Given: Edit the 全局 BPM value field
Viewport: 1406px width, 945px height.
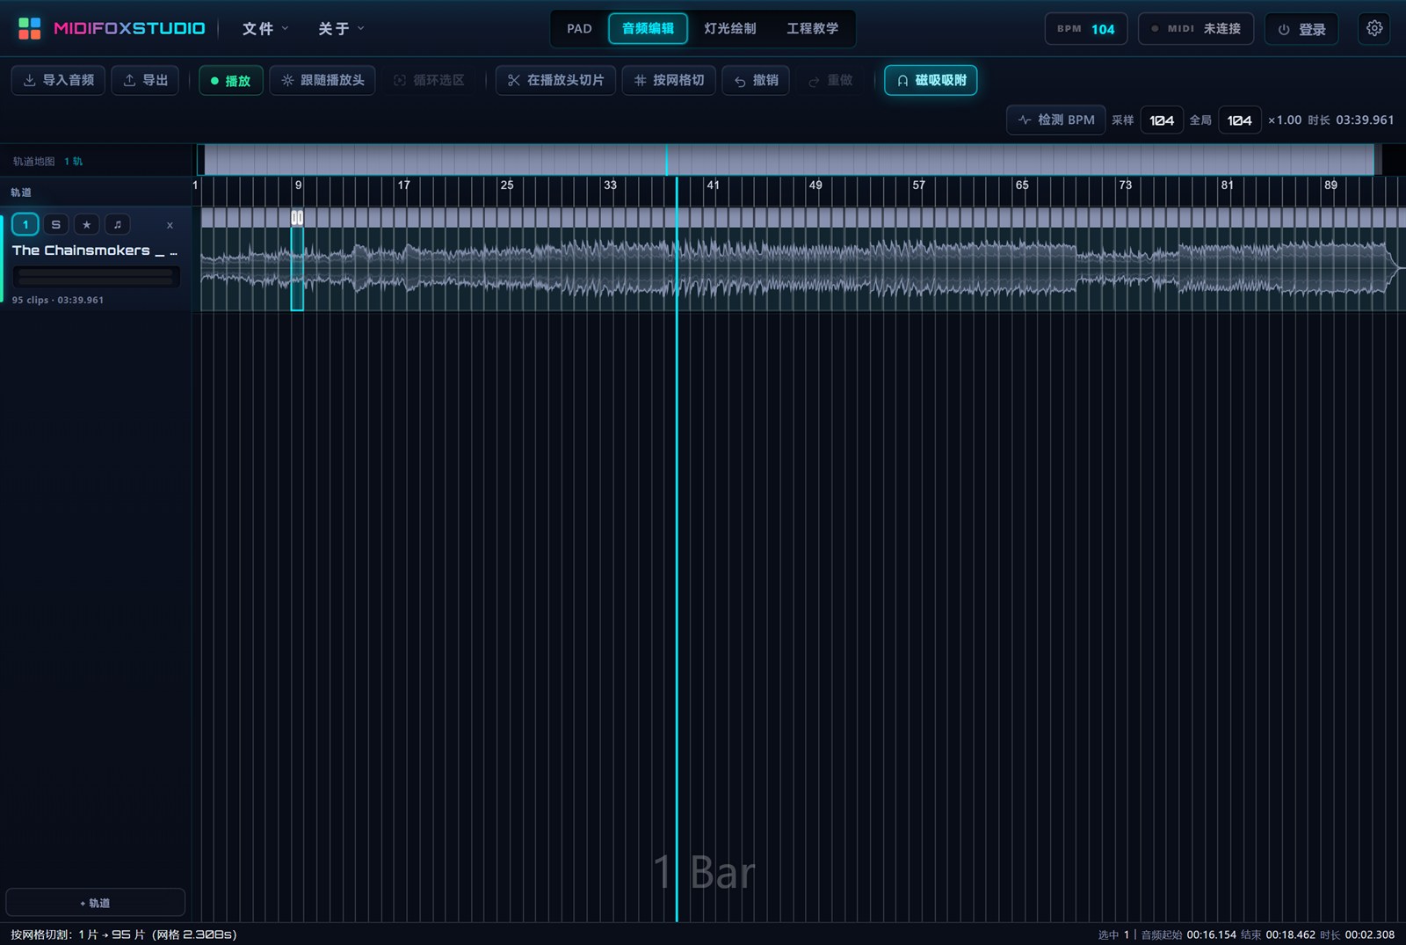Looking at the screenshot, I should 1239,120.
